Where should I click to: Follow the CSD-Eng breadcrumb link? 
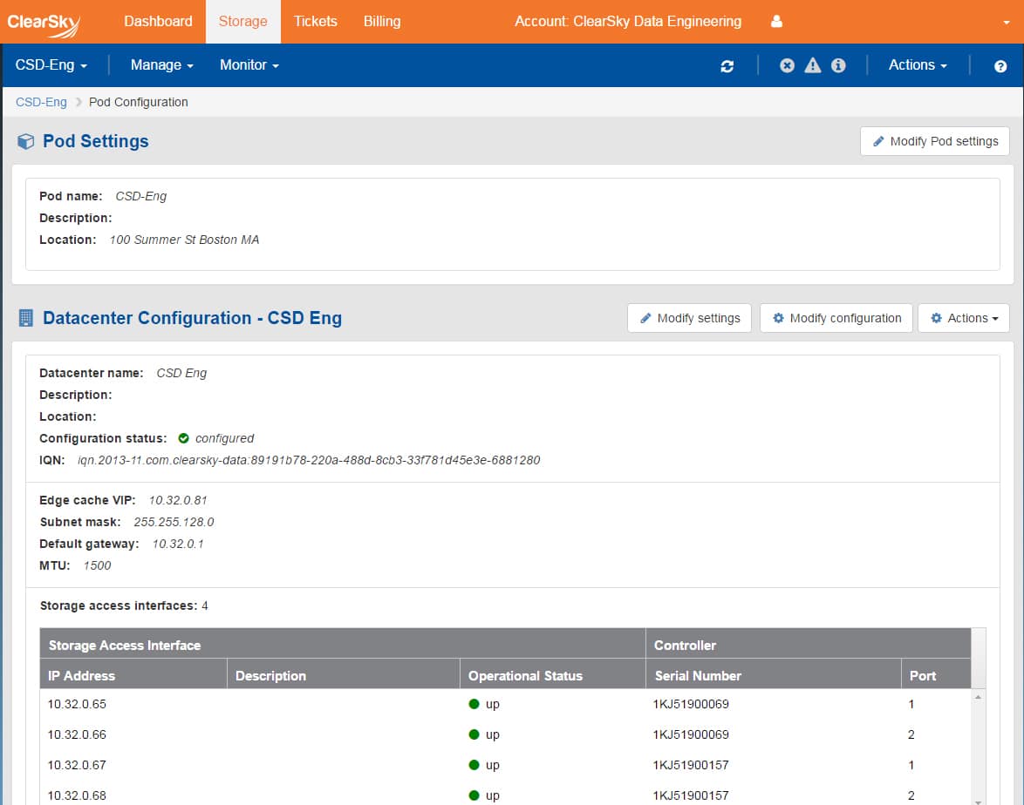tap(41, 103)
